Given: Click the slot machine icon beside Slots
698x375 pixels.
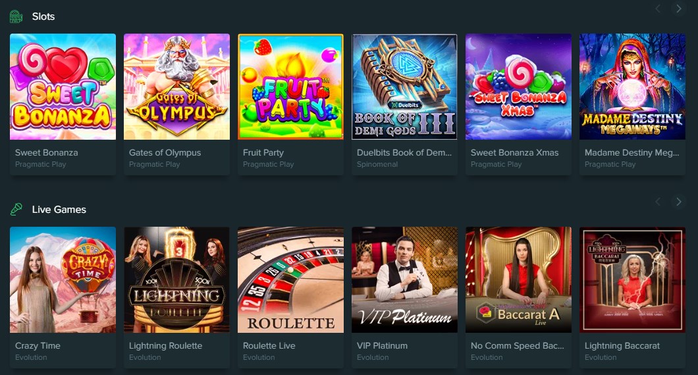Looking at the screenshot, I should (16, 16).
